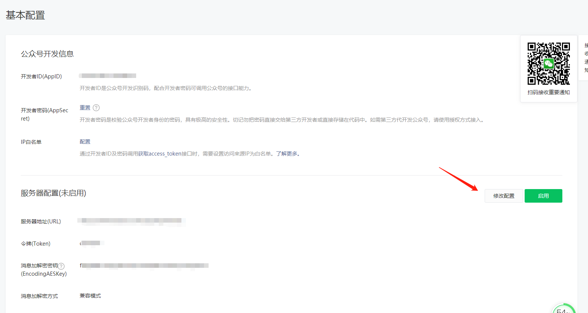The width and height of the screenshot is (588, 313).
Task: Click the green 启用 button
Action: click(543, 196)
